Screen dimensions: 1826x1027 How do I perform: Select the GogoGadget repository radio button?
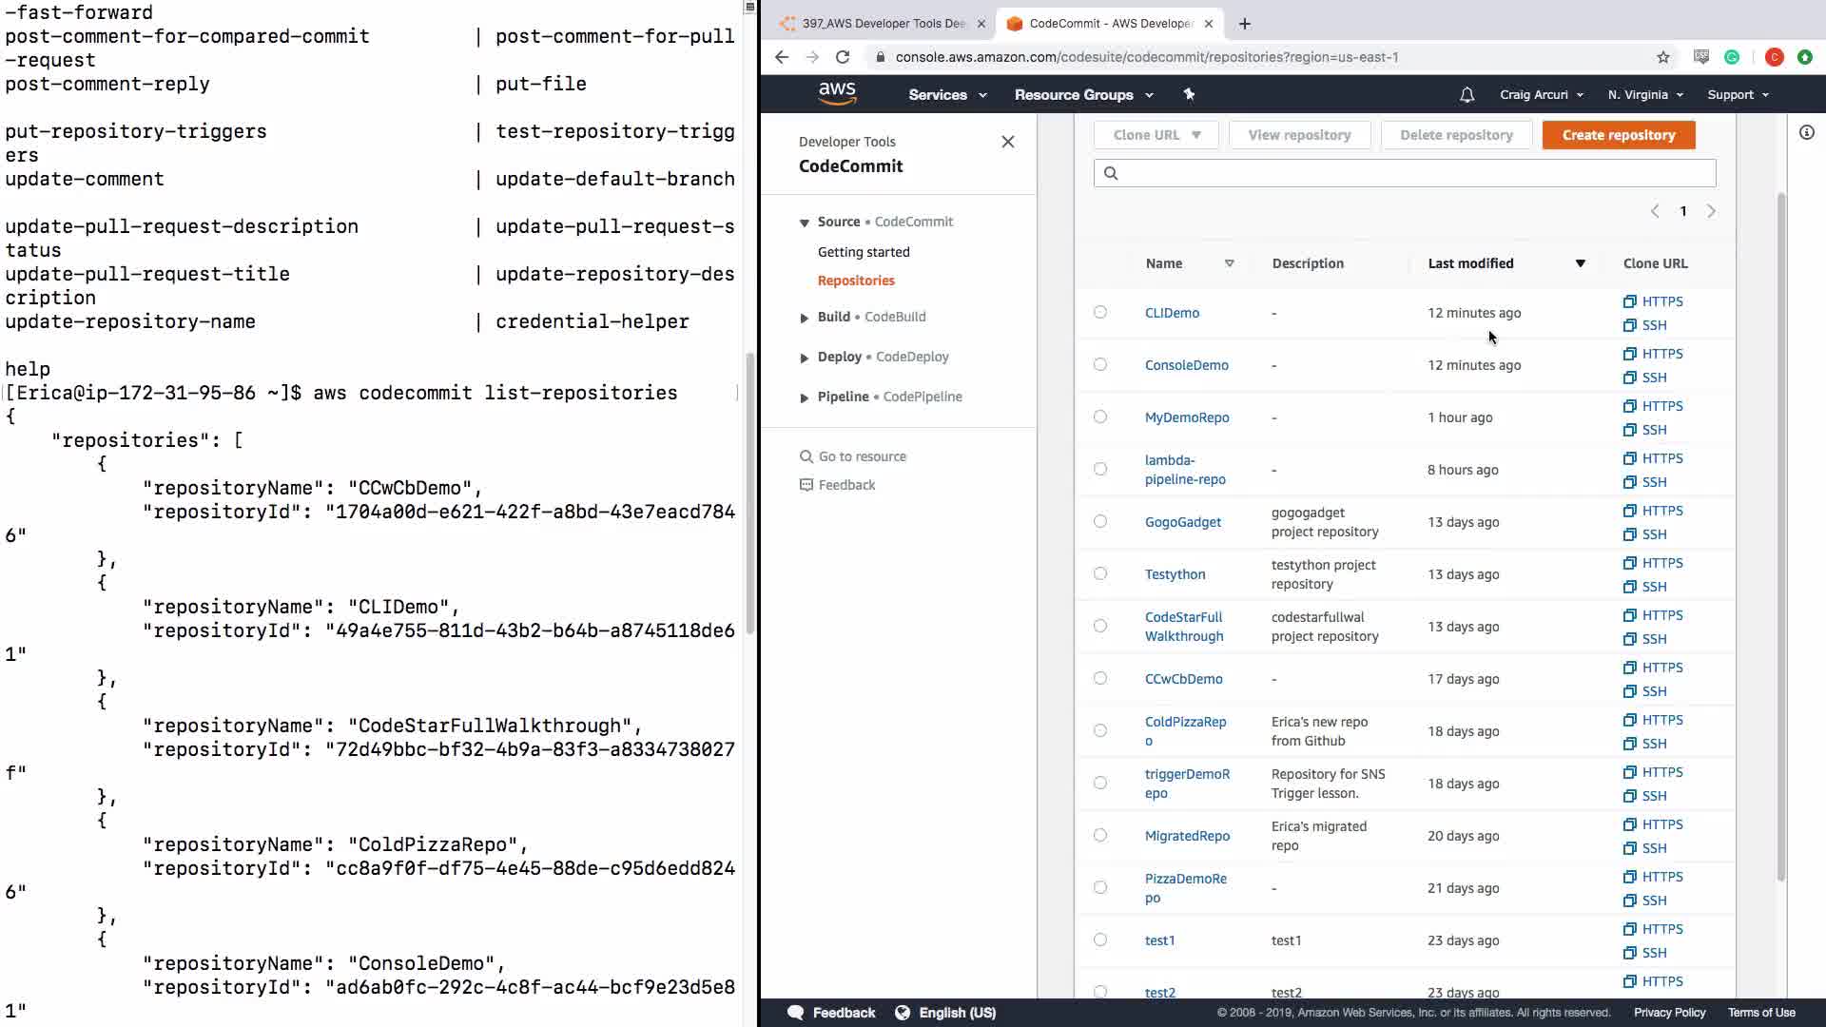[1100, 522]
